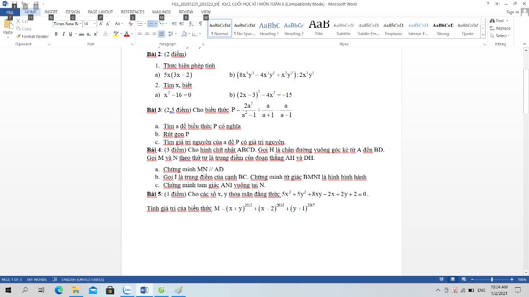
Task: Switch to the DESIGN tab
Action: point(72,12)
